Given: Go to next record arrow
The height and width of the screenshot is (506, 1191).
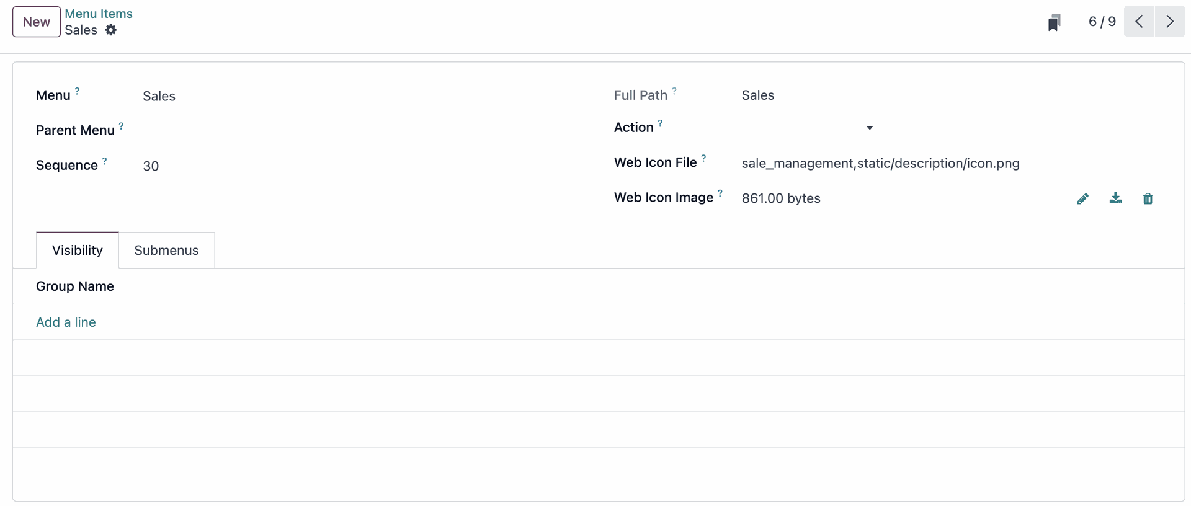Looking at the screenshot, I should [x=1170, y=22].
